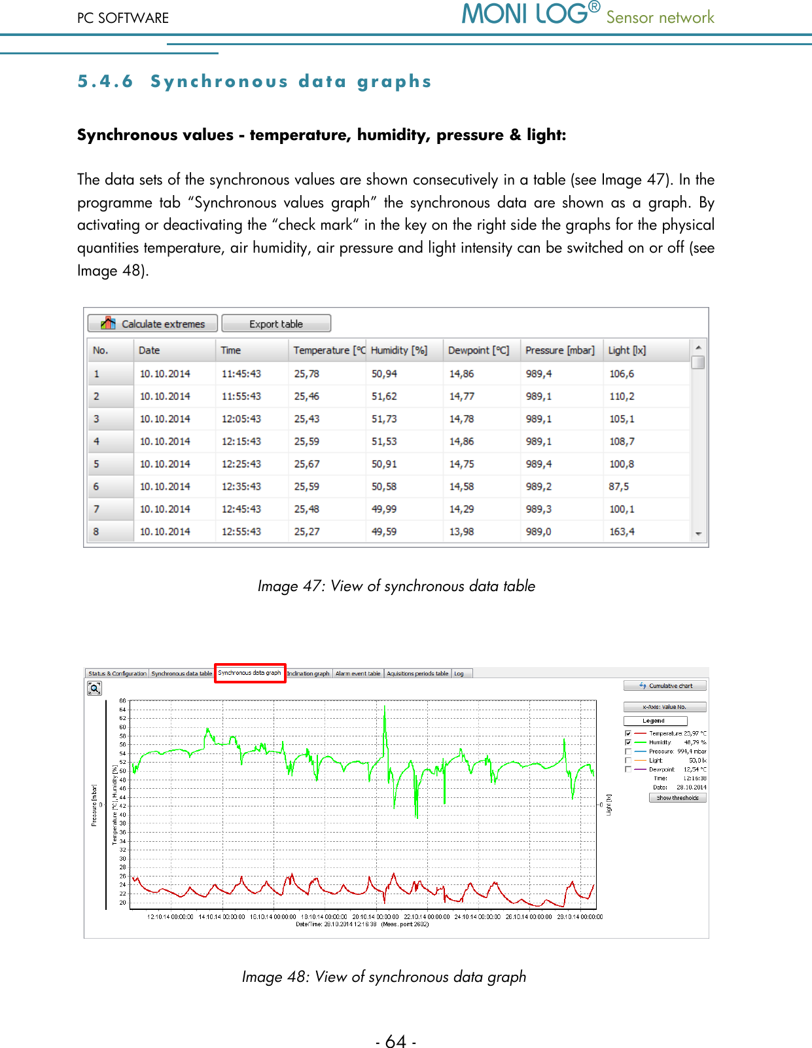
Task: Open the Inclination graph tab
Action: pos(308,674)
